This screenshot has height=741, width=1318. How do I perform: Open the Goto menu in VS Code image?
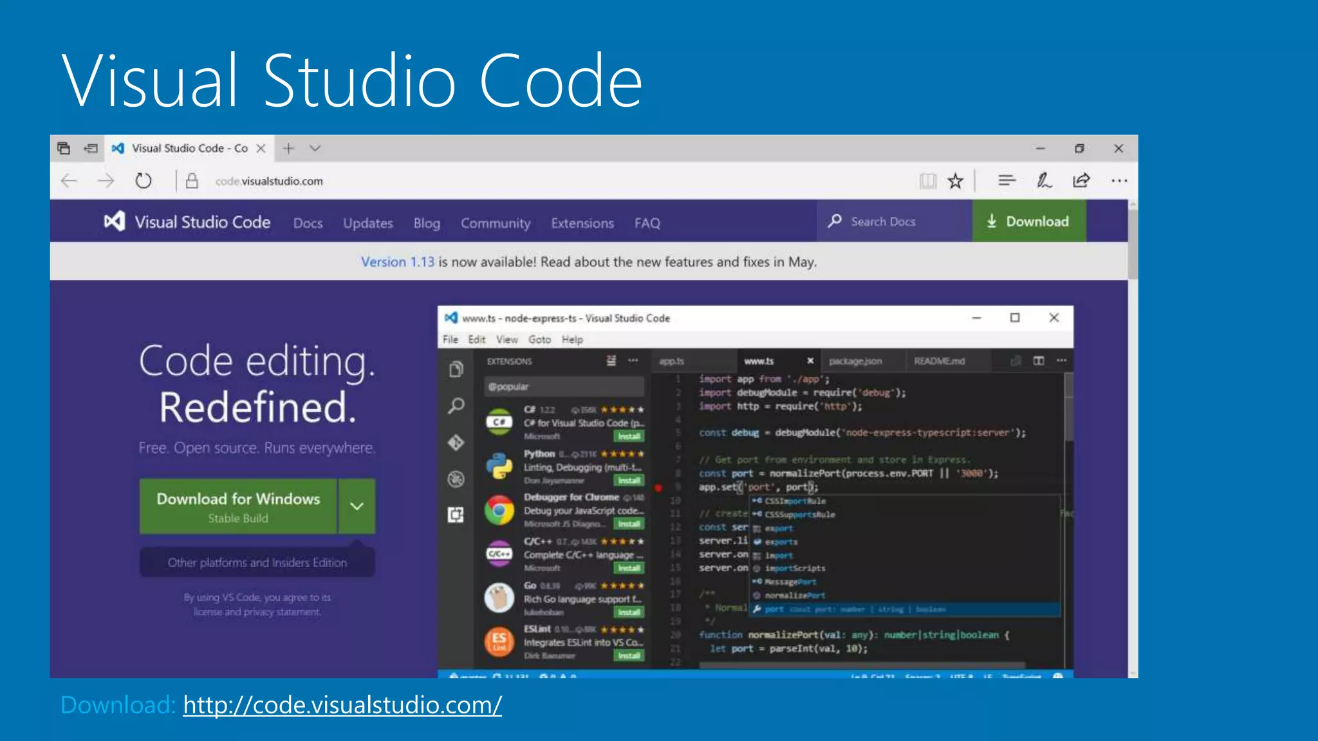(540, 340)
